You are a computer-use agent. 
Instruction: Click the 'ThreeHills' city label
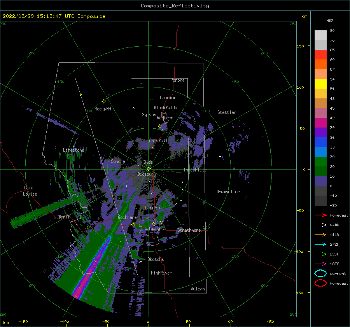pyautogui.click(x=195, y=170)
